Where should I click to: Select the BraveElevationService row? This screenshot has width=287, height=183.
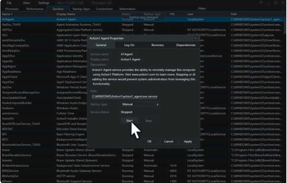tap(142, 155)
